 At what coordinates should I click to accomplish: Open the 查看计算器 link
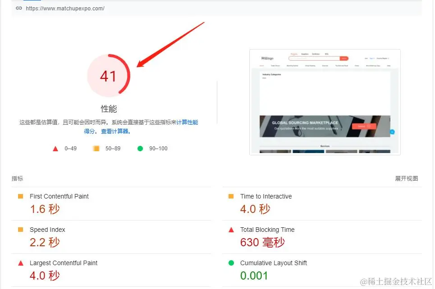[116, 131]
